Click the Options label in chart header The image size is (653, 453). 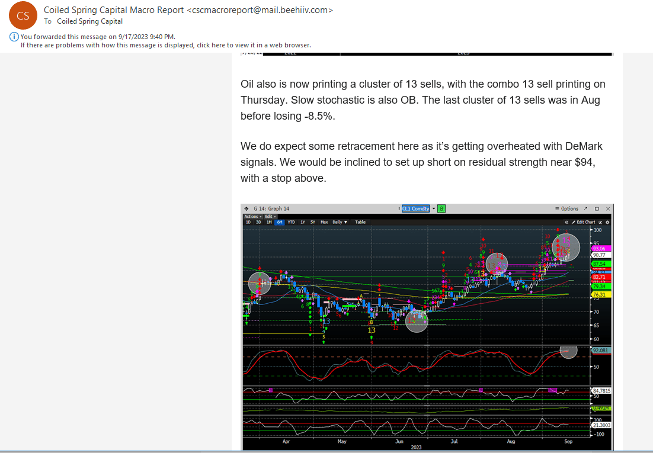pos(569,208)
